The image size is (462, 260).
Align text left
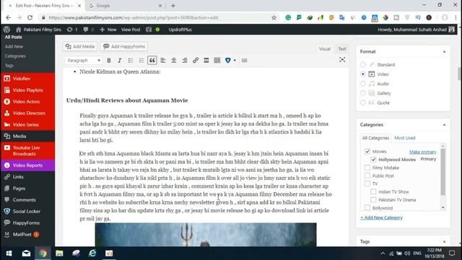[162, 61]
